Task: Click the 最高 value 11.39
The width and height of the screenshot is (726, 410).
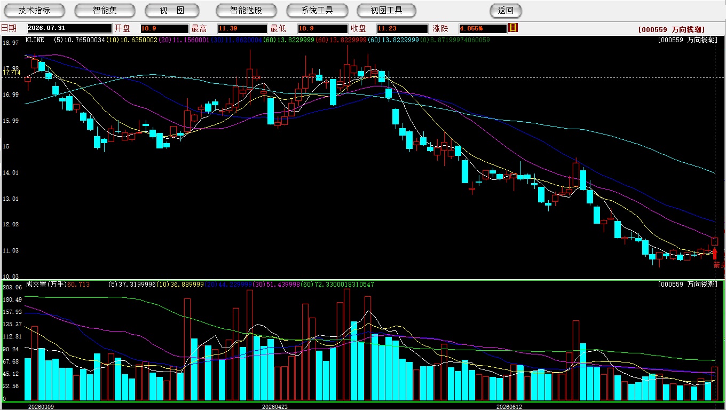Action: [242, 28]
